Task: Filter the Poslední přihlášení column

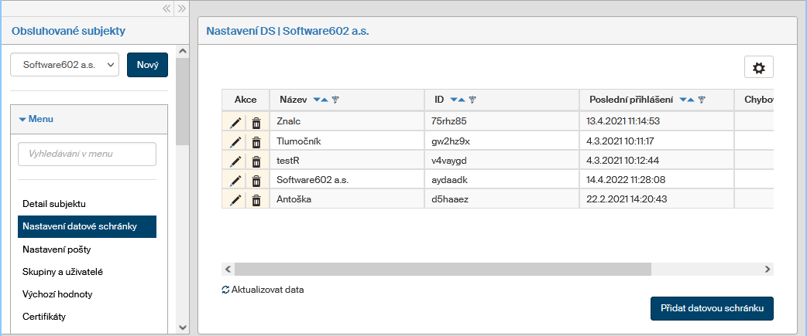Action: pos(702,100)
